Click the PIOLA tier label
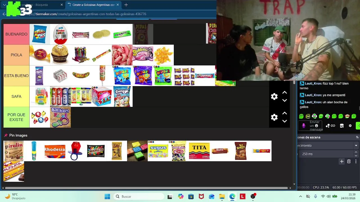Viewport: 360px width, 202px height. tap(16, 55)
